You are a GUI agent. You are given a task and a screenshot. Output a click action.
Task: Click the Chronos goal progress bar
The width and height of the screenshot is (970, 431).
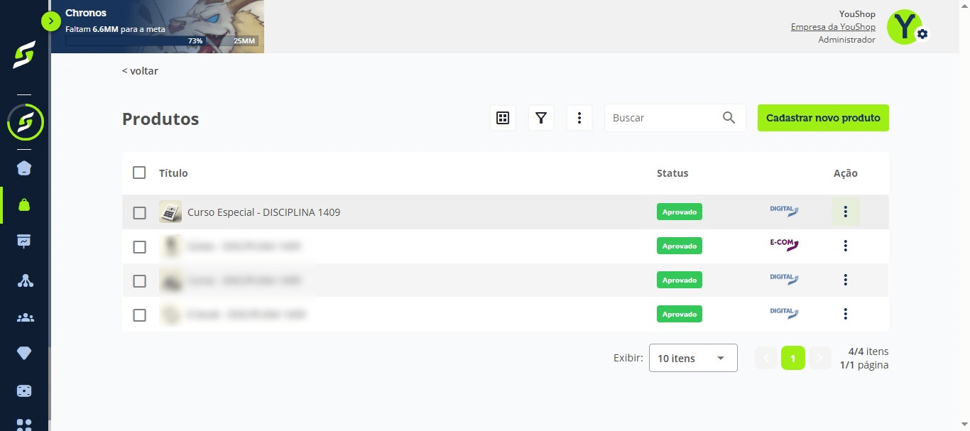(161, 41)
